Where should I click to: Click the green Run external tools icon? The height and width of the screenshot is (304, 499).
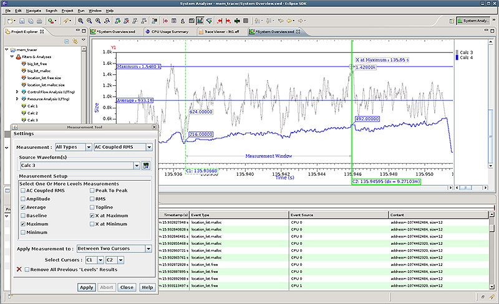pyautogui.click(x=51, y=21)
